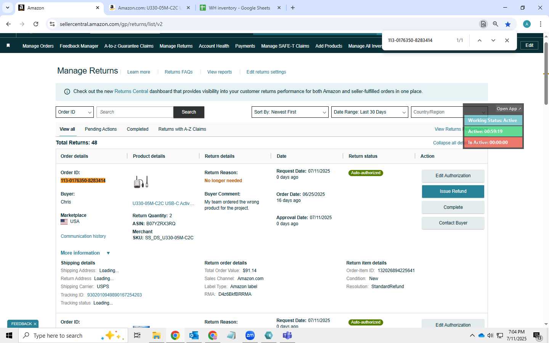
Task: Click the Edit button in nav bar
Action: click(x=530, y=45)
